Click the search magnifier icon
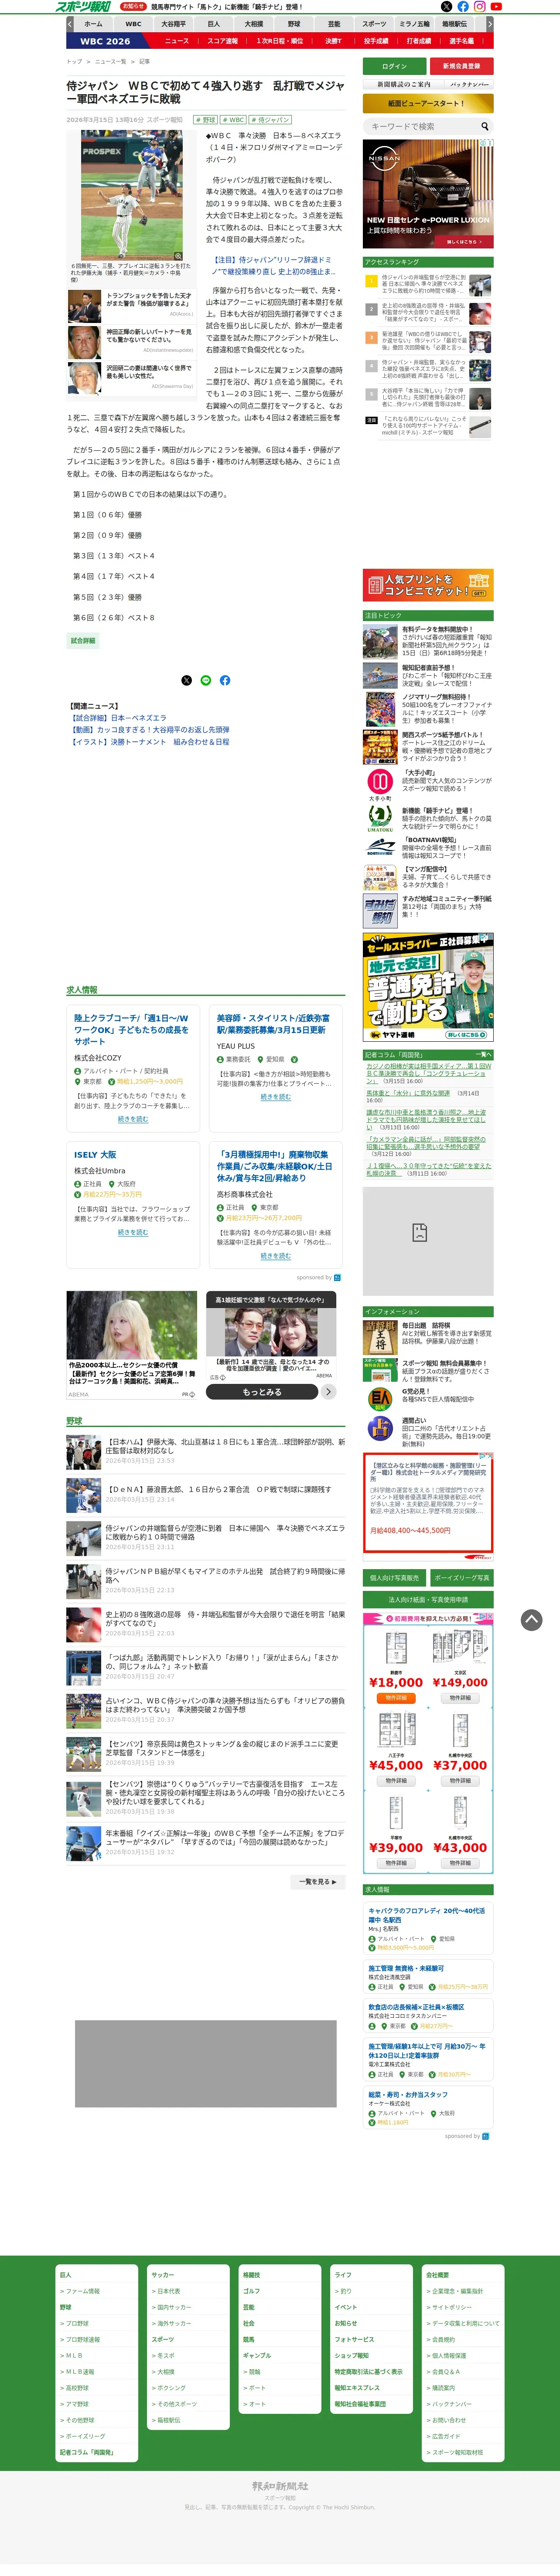The height and width of the screenshot is (2576, 560). pyautogui.click(x=485, y=126)
